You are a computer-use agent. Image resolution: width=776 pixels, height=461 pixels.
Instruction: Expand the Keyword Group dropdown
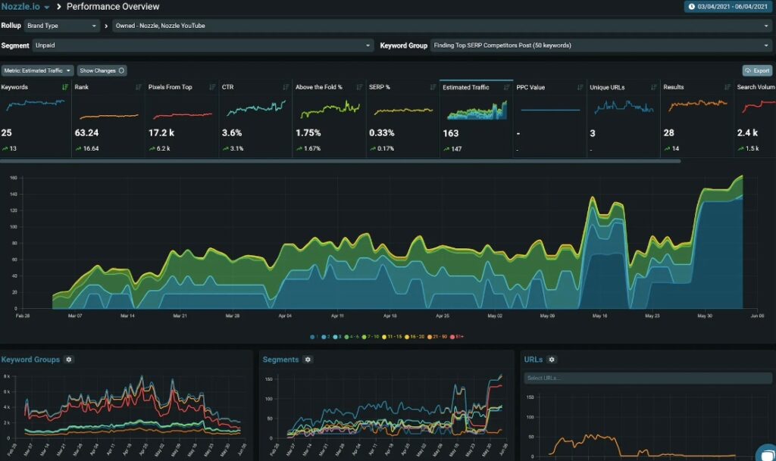tap(601, 45)
